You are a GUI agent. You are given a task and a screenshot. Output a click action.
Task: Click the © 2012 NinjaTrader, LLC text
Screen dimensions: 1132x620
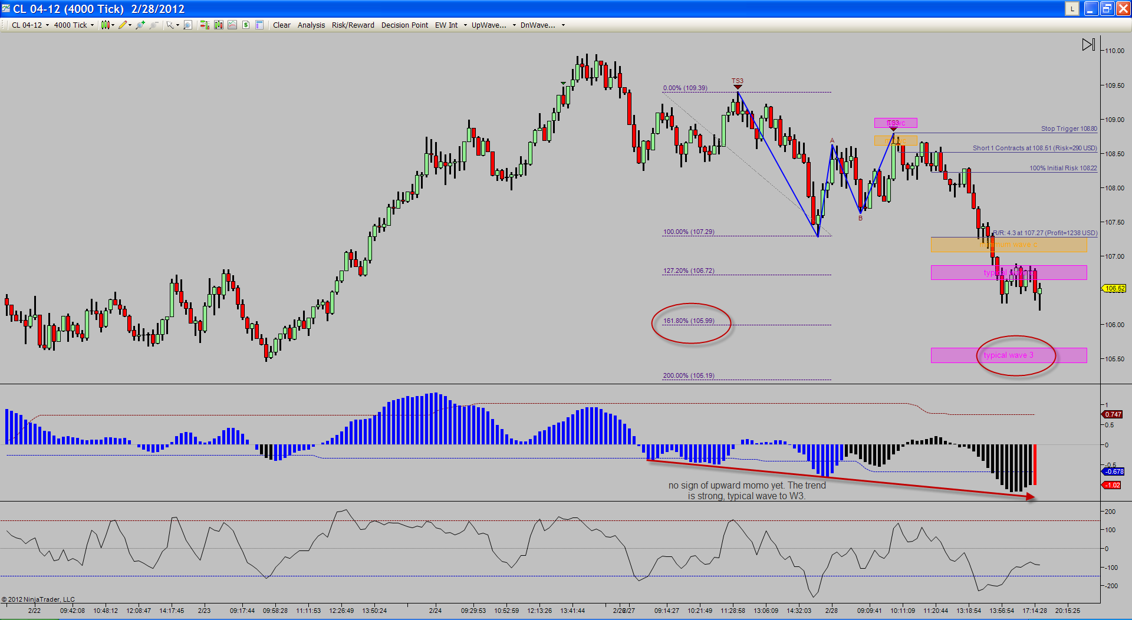(38, 599)
